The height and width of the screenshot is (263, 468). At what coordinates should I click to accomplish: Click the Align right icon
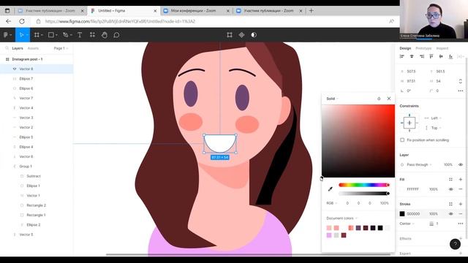coord(422,56)
